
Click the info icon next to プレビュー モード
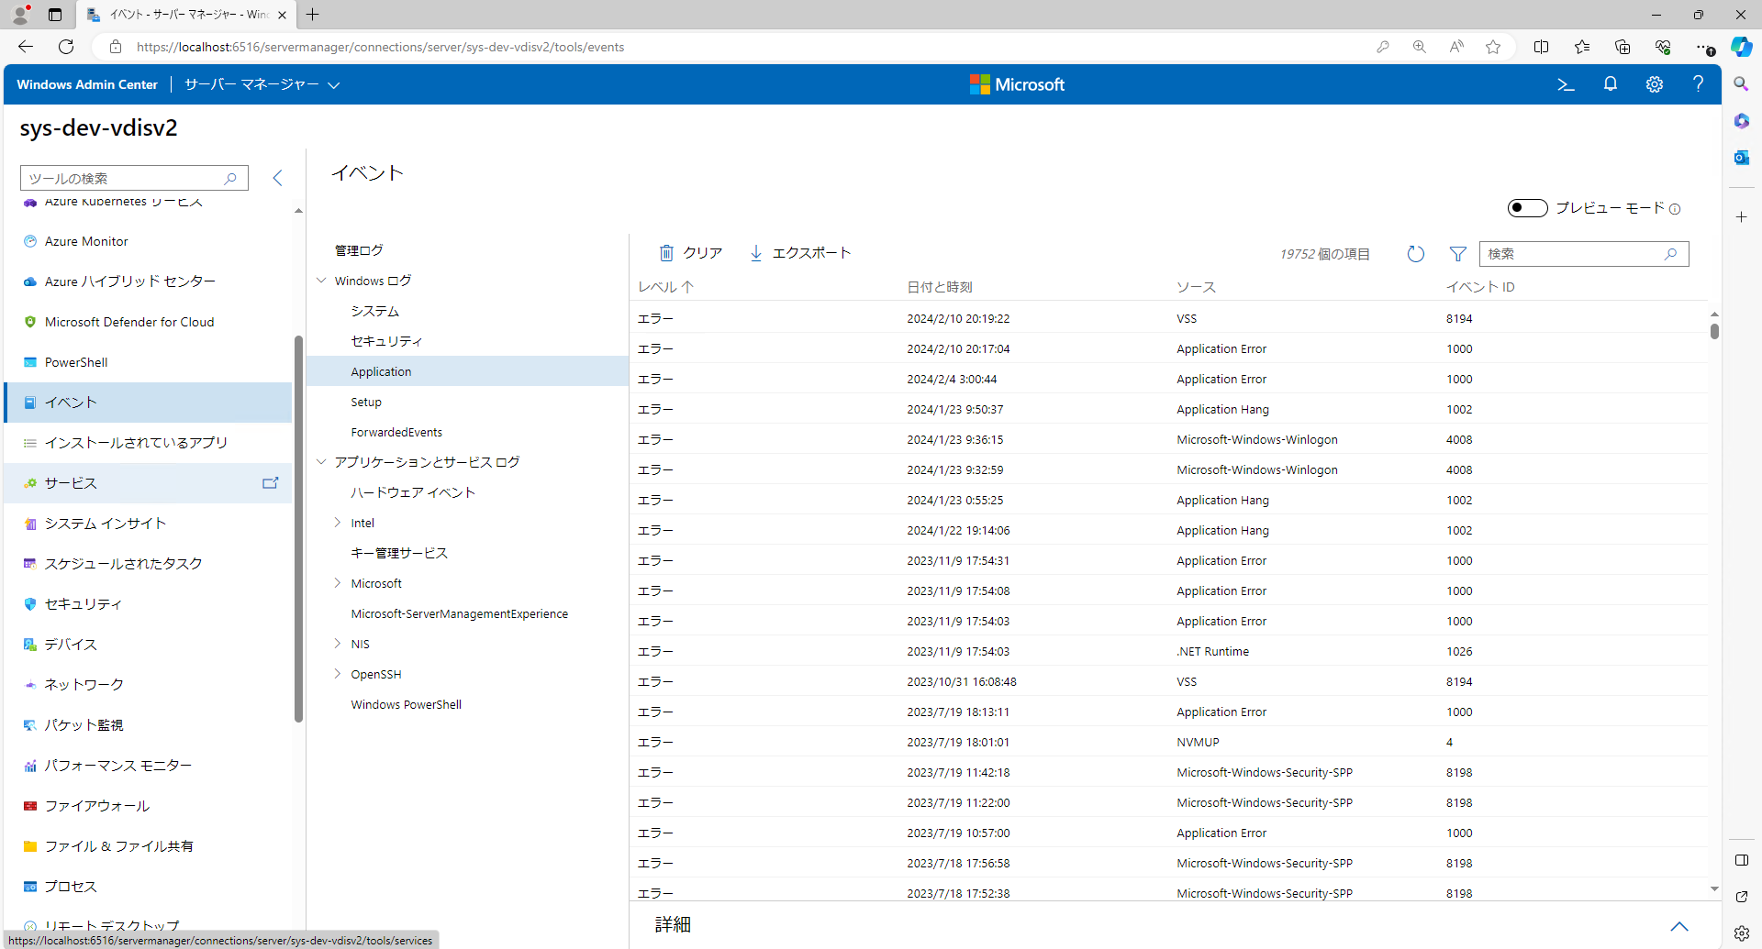pos(1675,209)
